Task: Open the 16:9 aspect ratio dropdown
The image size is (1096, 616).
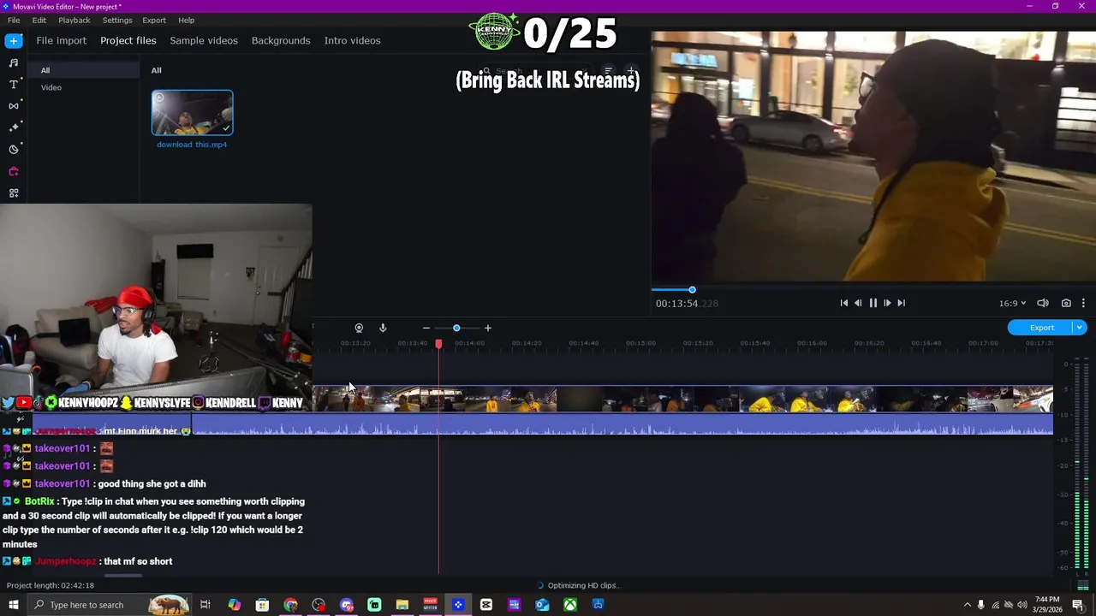Action: coord(1012,303)
